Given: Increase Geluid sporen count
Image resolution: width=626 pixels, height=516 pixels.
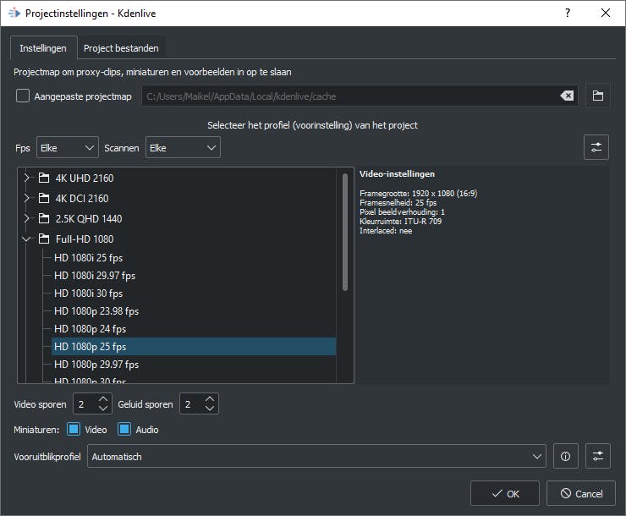Looking at the screenshot, I should [x=210, y=399].
